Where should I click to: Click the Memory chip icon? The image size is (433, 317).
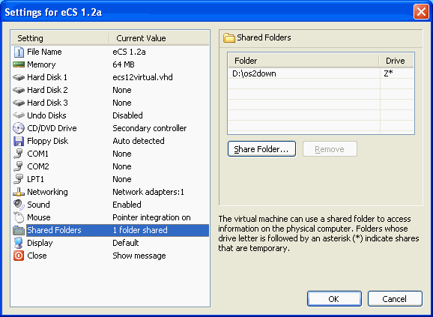pyautogui.click(x=19, y=64)
